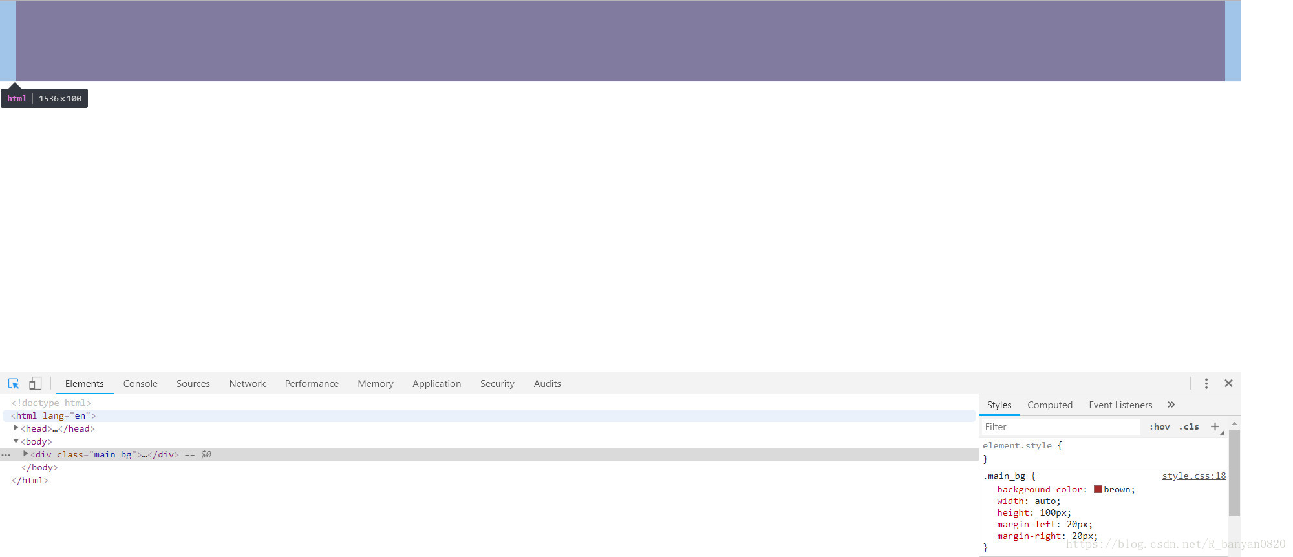Click the Styles pane vertical scrollbar thumb
Screen dimensions: 1293x557
coord(1234,472)
